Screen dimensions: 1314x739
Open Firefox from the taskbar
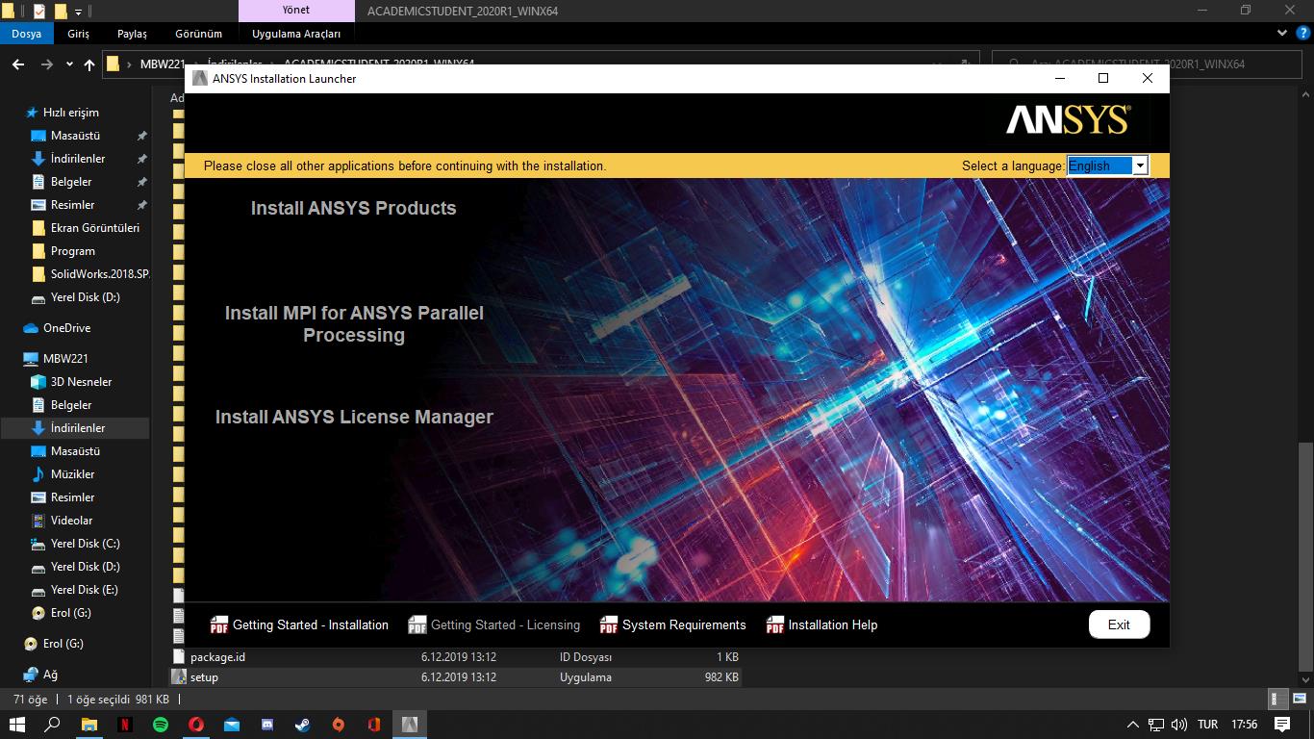coord(337,725)
